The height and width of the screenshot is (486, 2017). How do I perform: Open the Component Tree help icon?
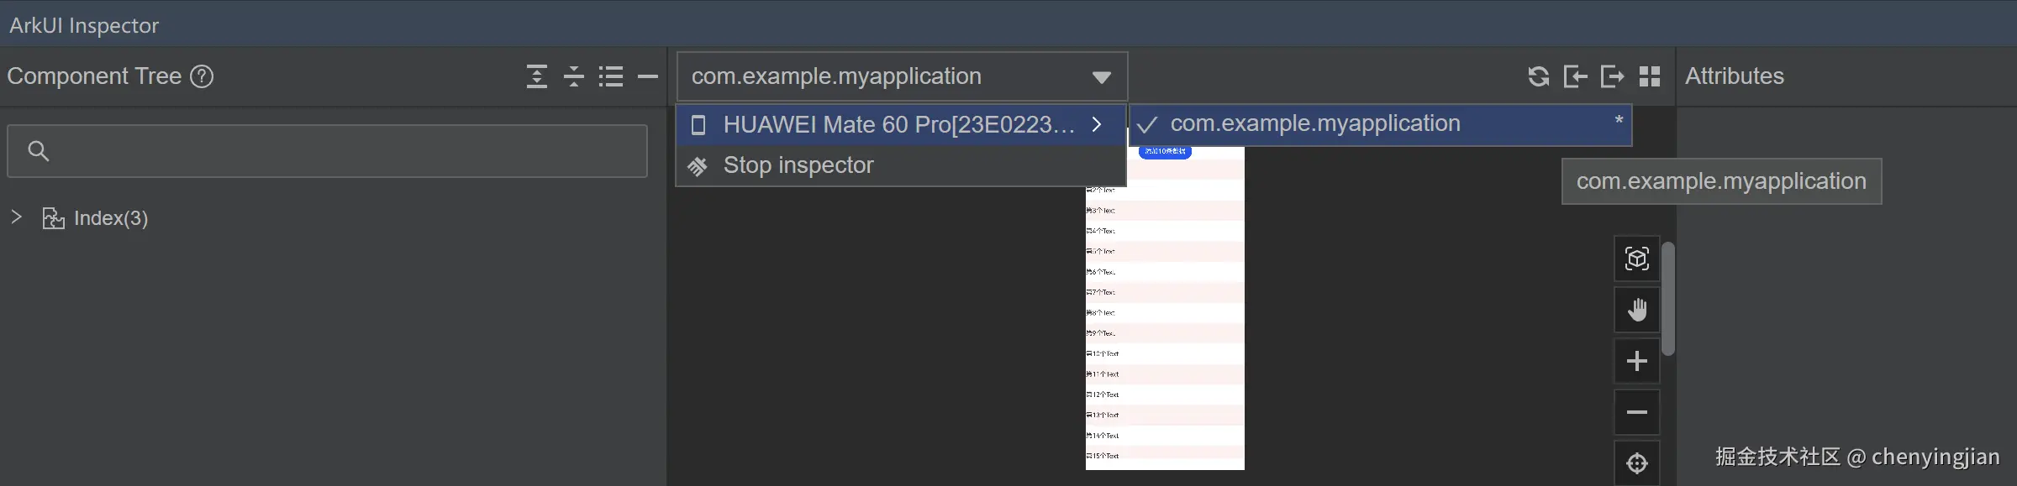[202, 76]
